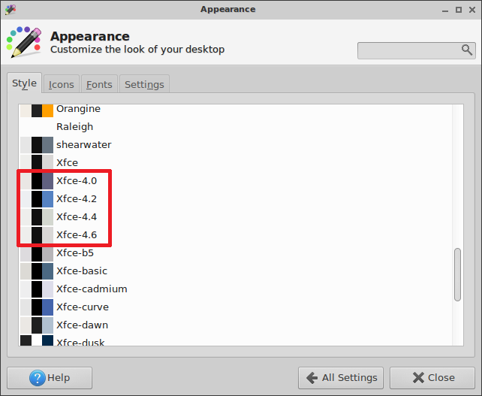This screenshot has height=396, width=482.
Task: Click the X icon on Close button
Action: click(x=418, y=377)
